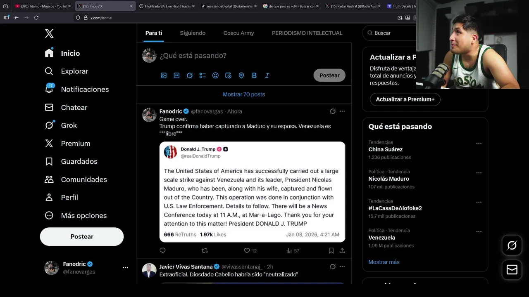Open Javier Vivas Santana's profile name

tap(186, 267)
